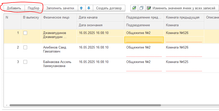Viewport: 219px width, 111px height.
Task: Click the В выписку column header
Action: [x=31, y=21]
